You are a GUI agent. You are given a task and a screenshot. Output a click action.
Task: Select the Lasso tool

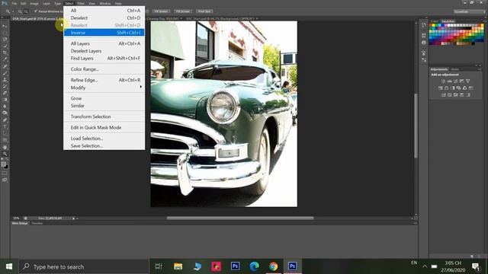click(x=5, y=40)
